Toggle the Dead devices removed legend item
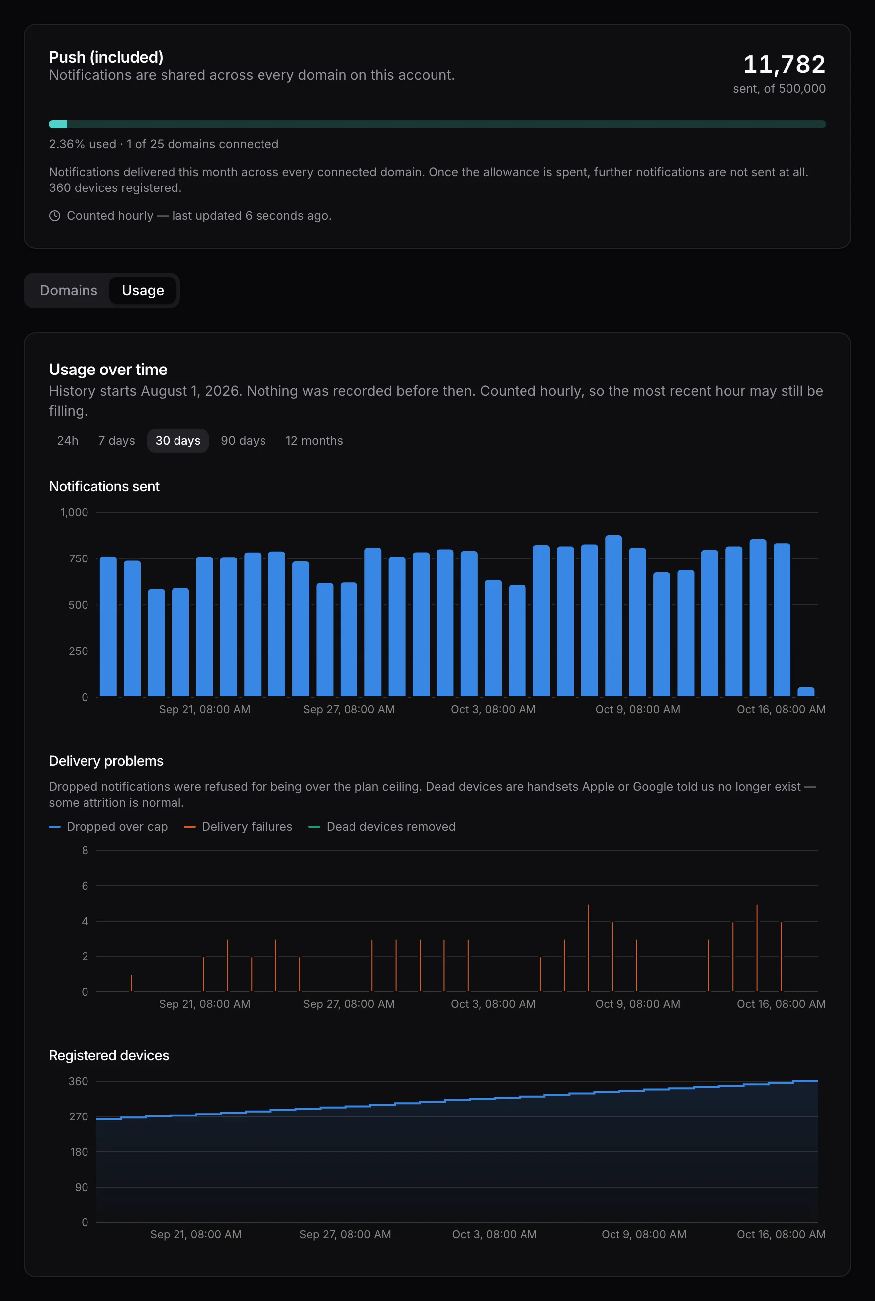Image resolution: width=875 pixels, height=1301 pixels. pyautogui.click(x=382, y=826)
